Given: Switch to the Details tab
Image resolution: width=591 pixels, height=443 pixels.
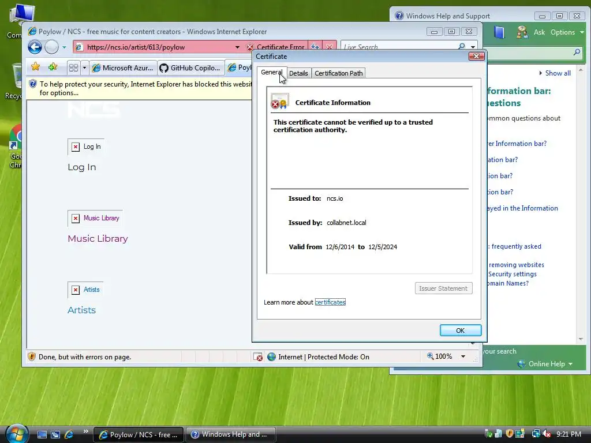Looking at the screenshot, I should 298,73.
